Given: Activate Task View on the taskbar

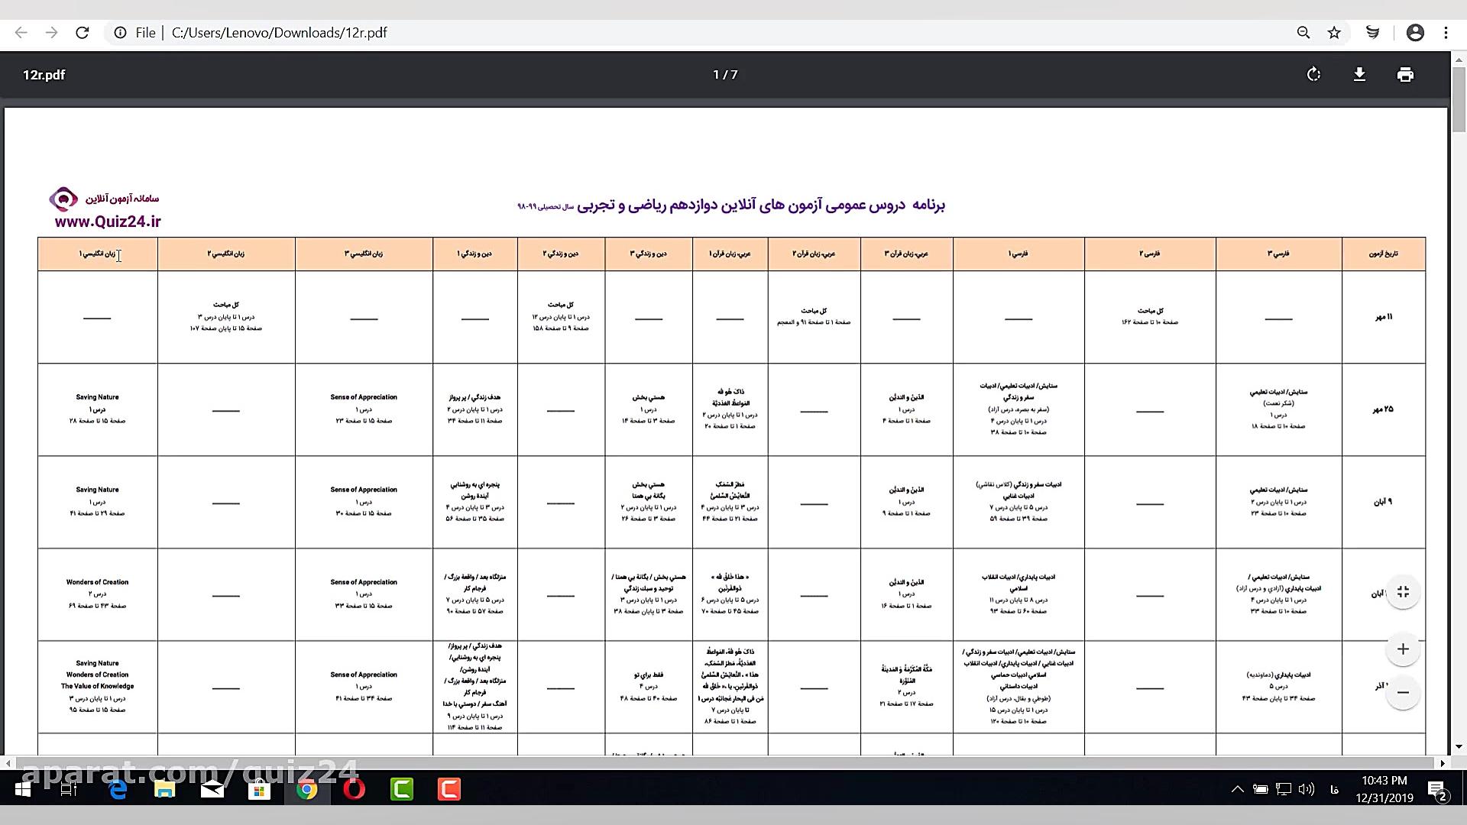Looking at the screenshot, I should pyautogui.click(x=69, y=790).
